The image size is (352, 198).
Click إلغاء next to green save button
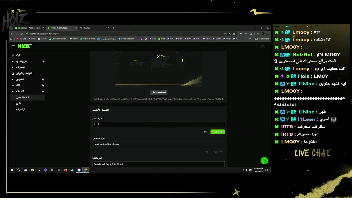click(205, 132)
